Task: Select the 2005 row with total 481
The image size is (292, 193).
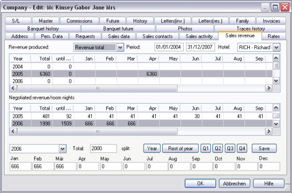Action: pyautogui.click(x=141, y=116)
